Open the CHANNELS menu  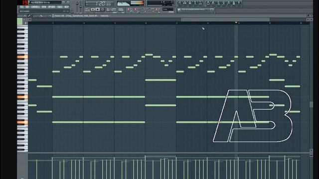coord(35,7)
